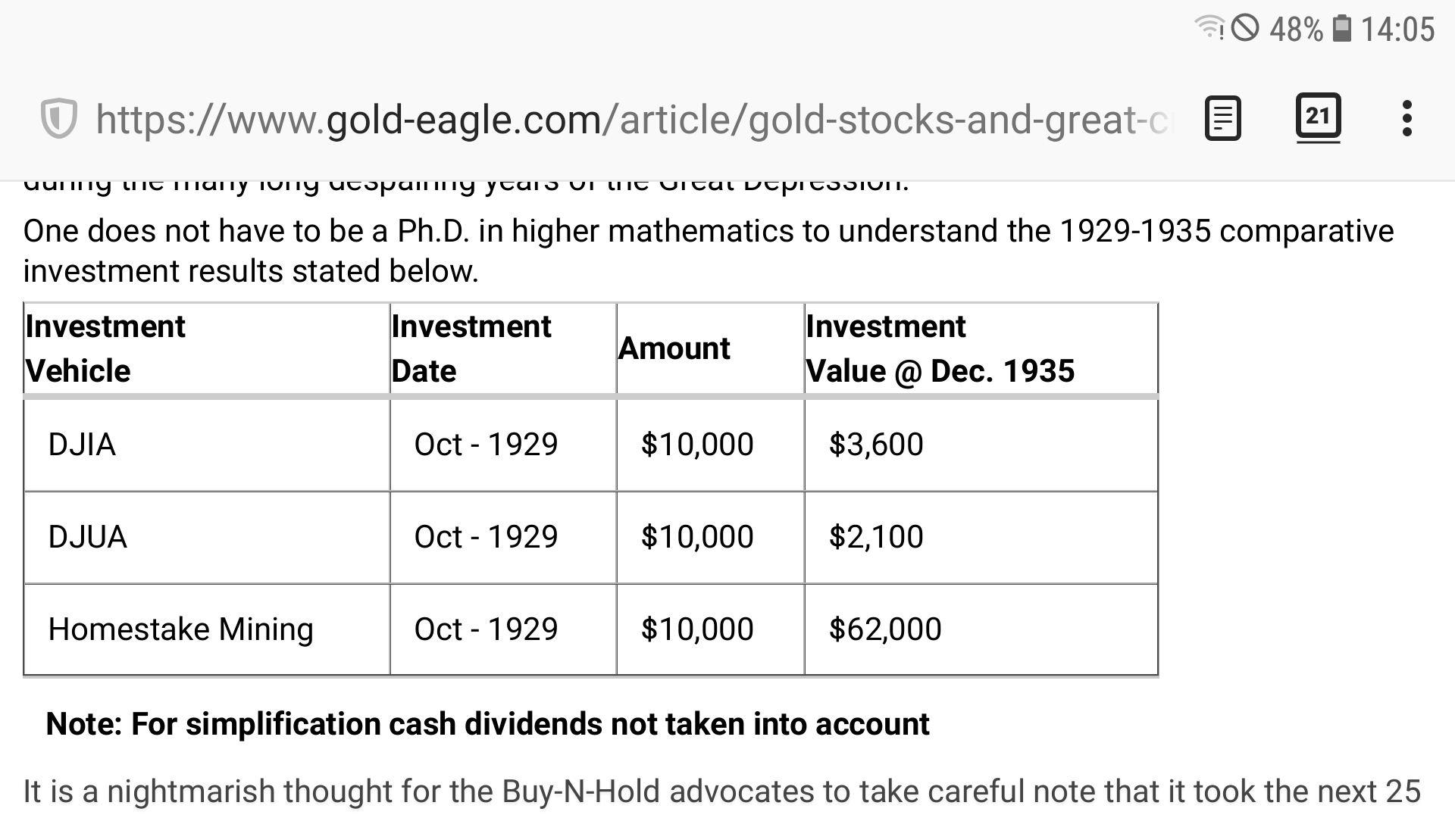The height and width of the screenshot is (818, 1455).
Task: Tap the $2,100 value cell
Action: (x=876, y=537)
